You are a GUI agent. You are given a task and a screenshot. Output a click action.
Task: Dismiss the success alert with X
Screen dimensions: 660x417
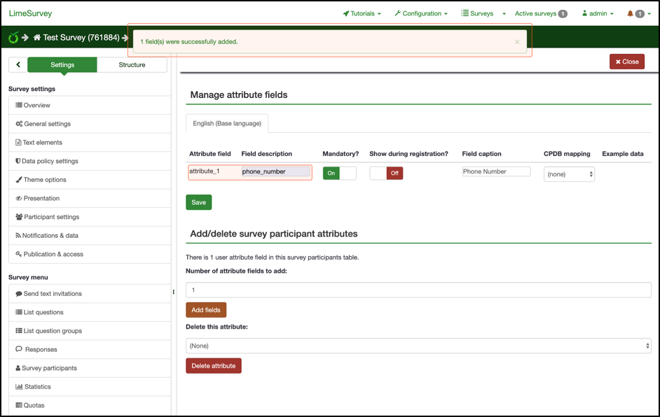517,41
